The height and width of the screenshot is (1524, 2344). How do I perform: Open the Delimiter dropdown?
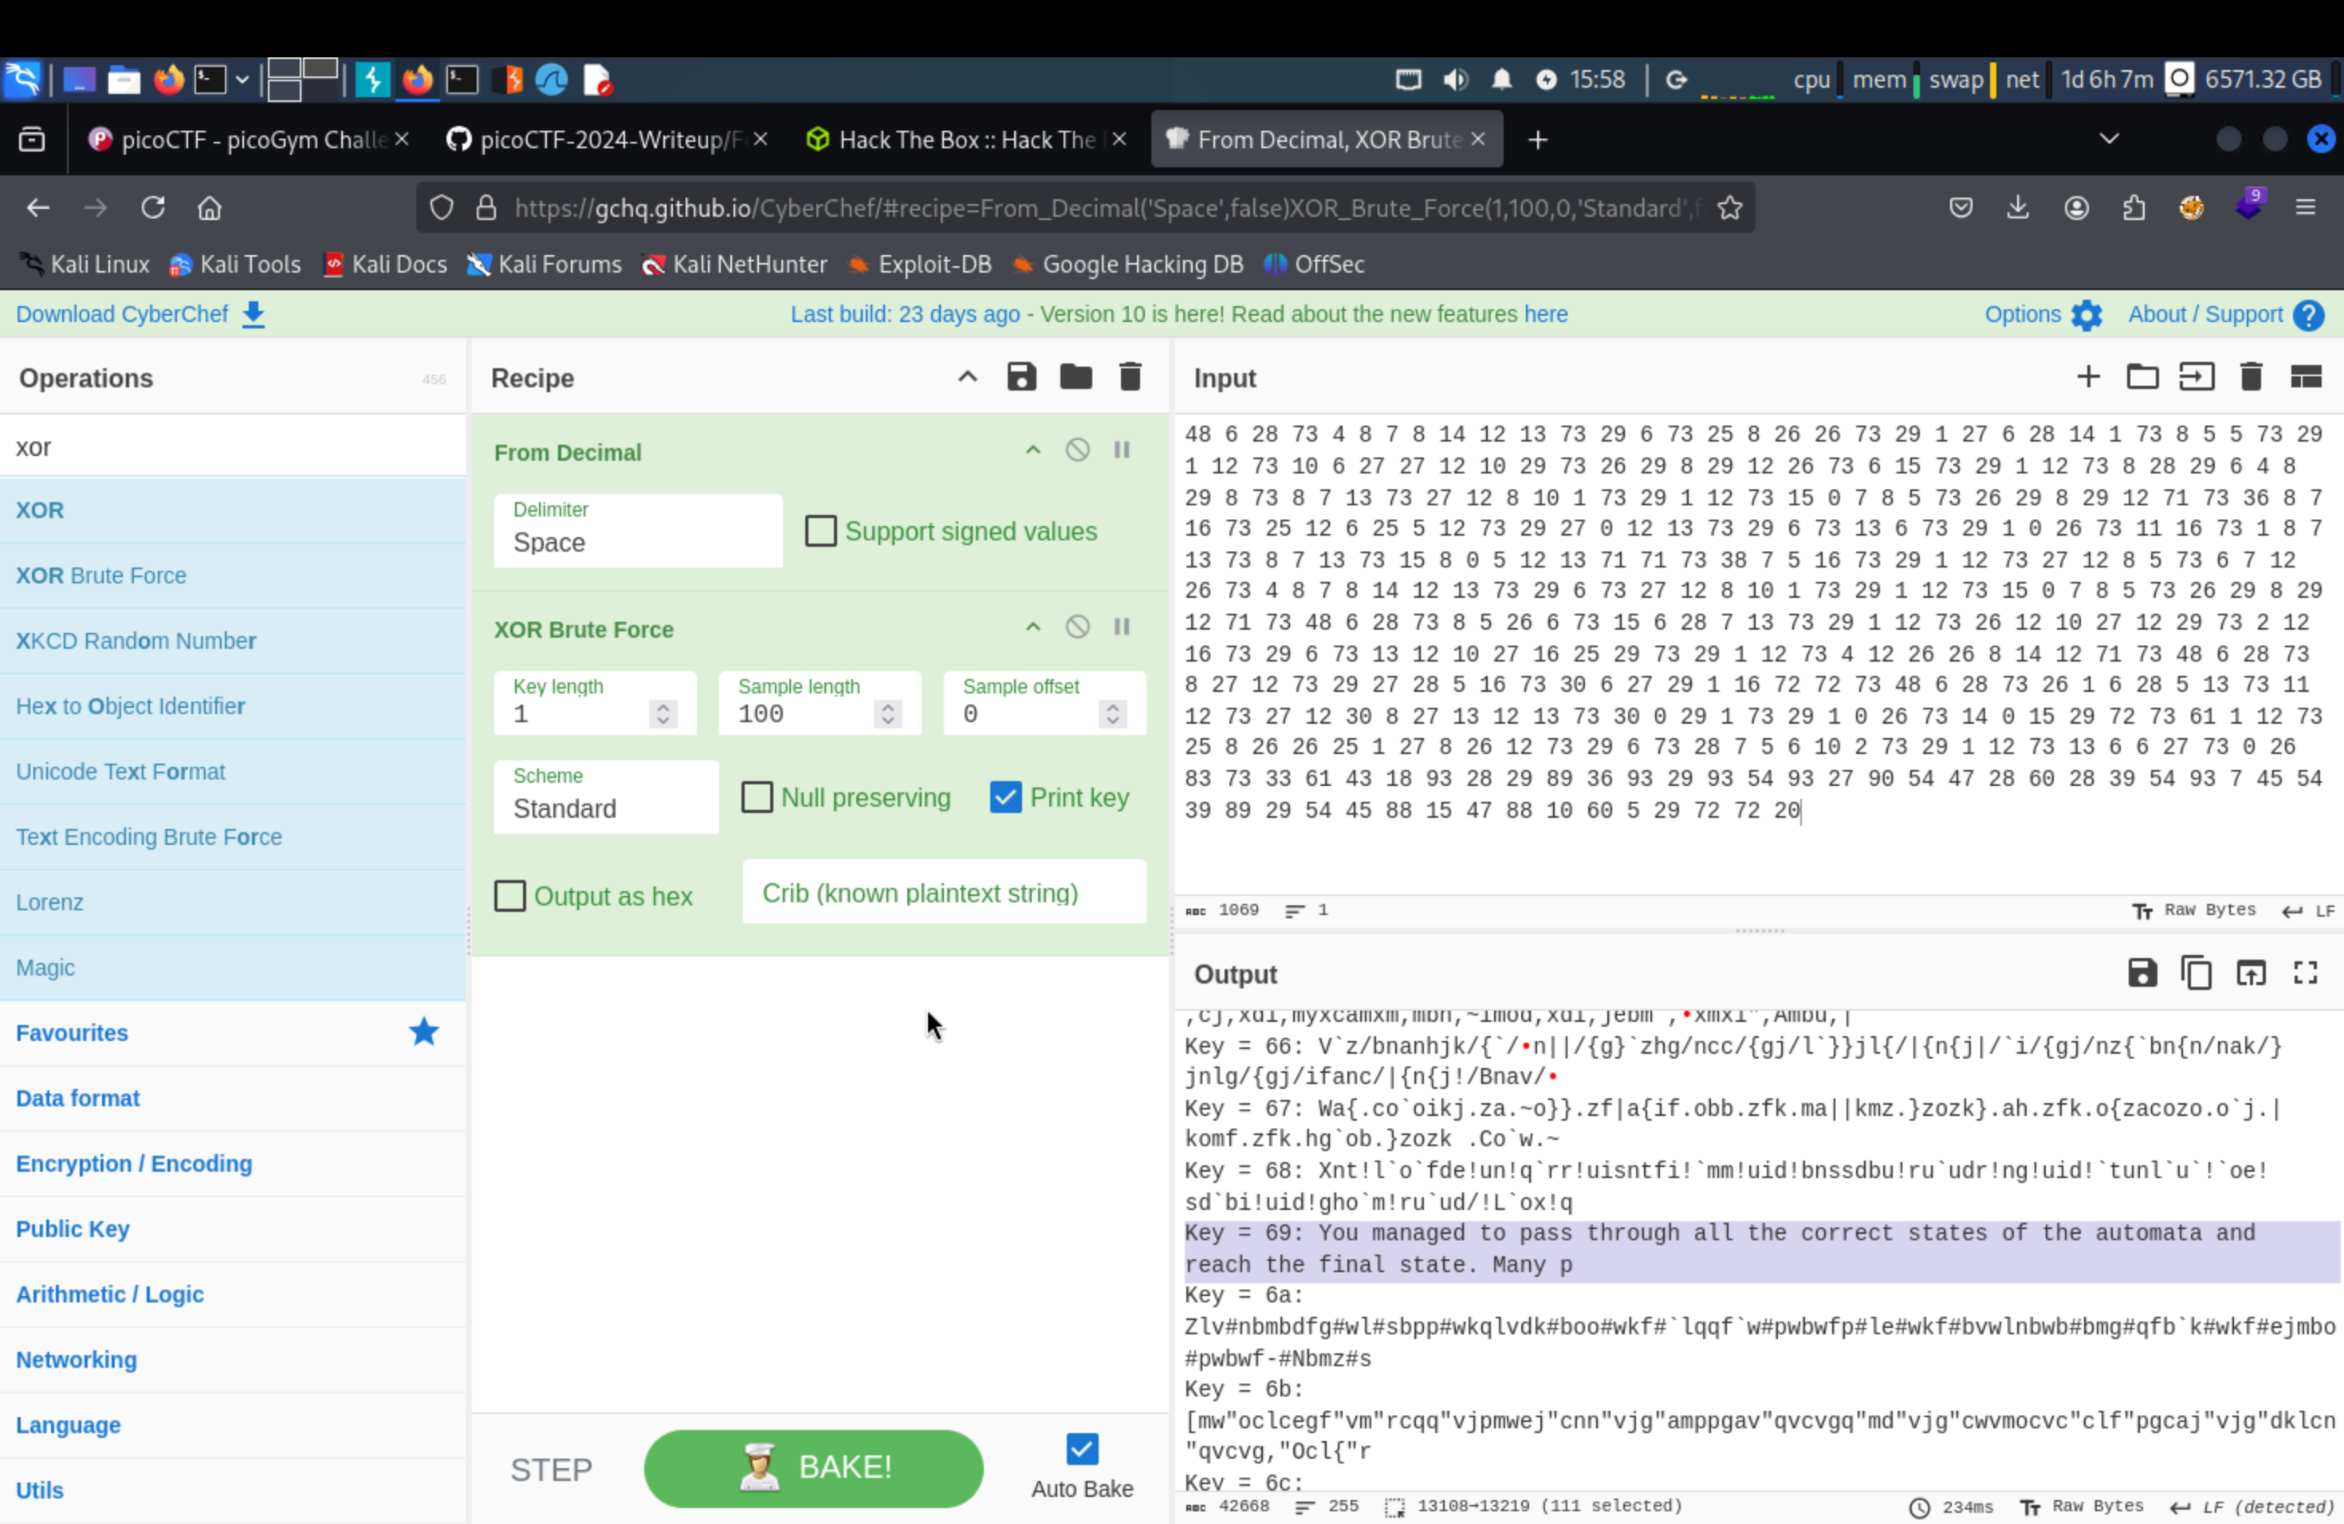pos(638,531)
